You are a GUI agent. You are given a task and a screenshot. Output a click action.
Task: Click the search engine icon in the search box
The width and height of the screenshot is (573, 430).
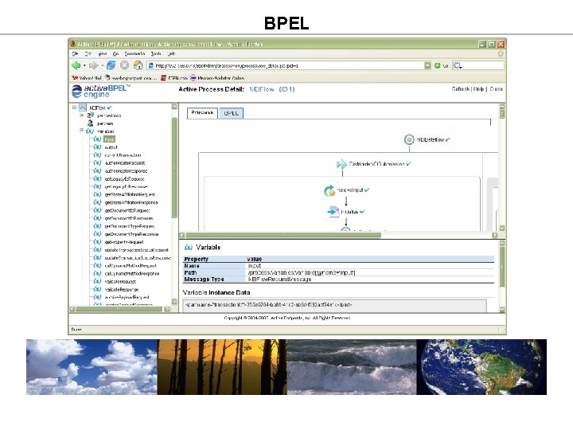tap(457, 65)
